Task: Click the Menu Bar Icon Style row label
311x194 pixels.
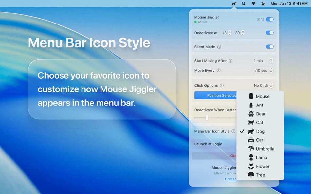Action: pos(212,131)
